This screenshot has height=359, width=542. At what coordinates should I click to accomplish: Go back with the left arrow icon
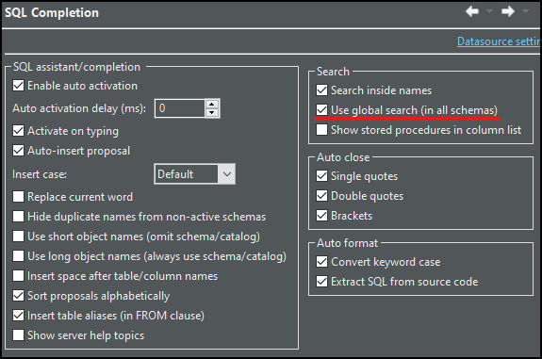tap(472, 11)
